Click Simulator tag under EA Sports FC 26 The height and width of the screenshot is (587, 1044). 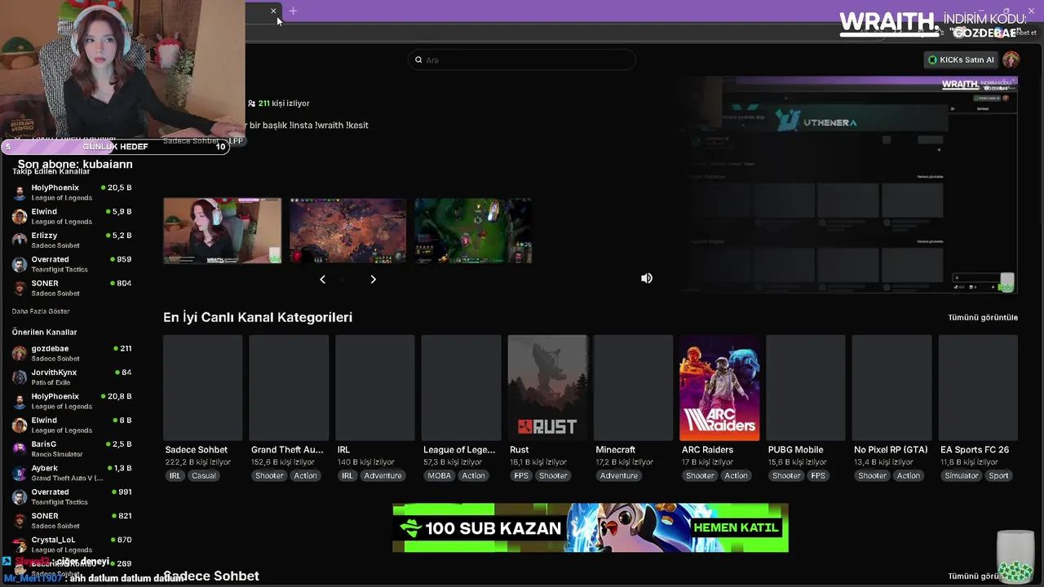coord(962,475)
